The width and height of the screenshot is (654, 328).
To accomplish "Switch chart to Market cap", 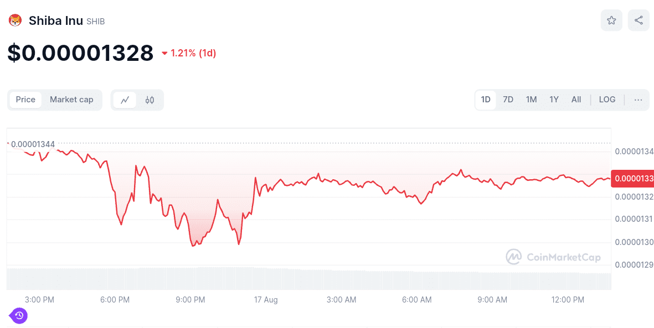I will point(71,100).
